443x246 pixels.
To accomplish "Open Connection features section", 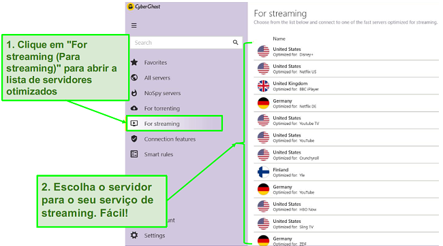I will (170, 139).
